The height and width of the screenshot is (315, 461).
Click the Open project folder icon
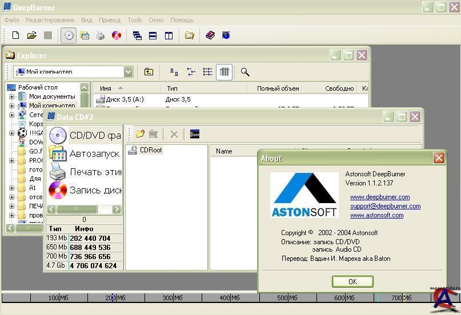[x=31, y=35]
